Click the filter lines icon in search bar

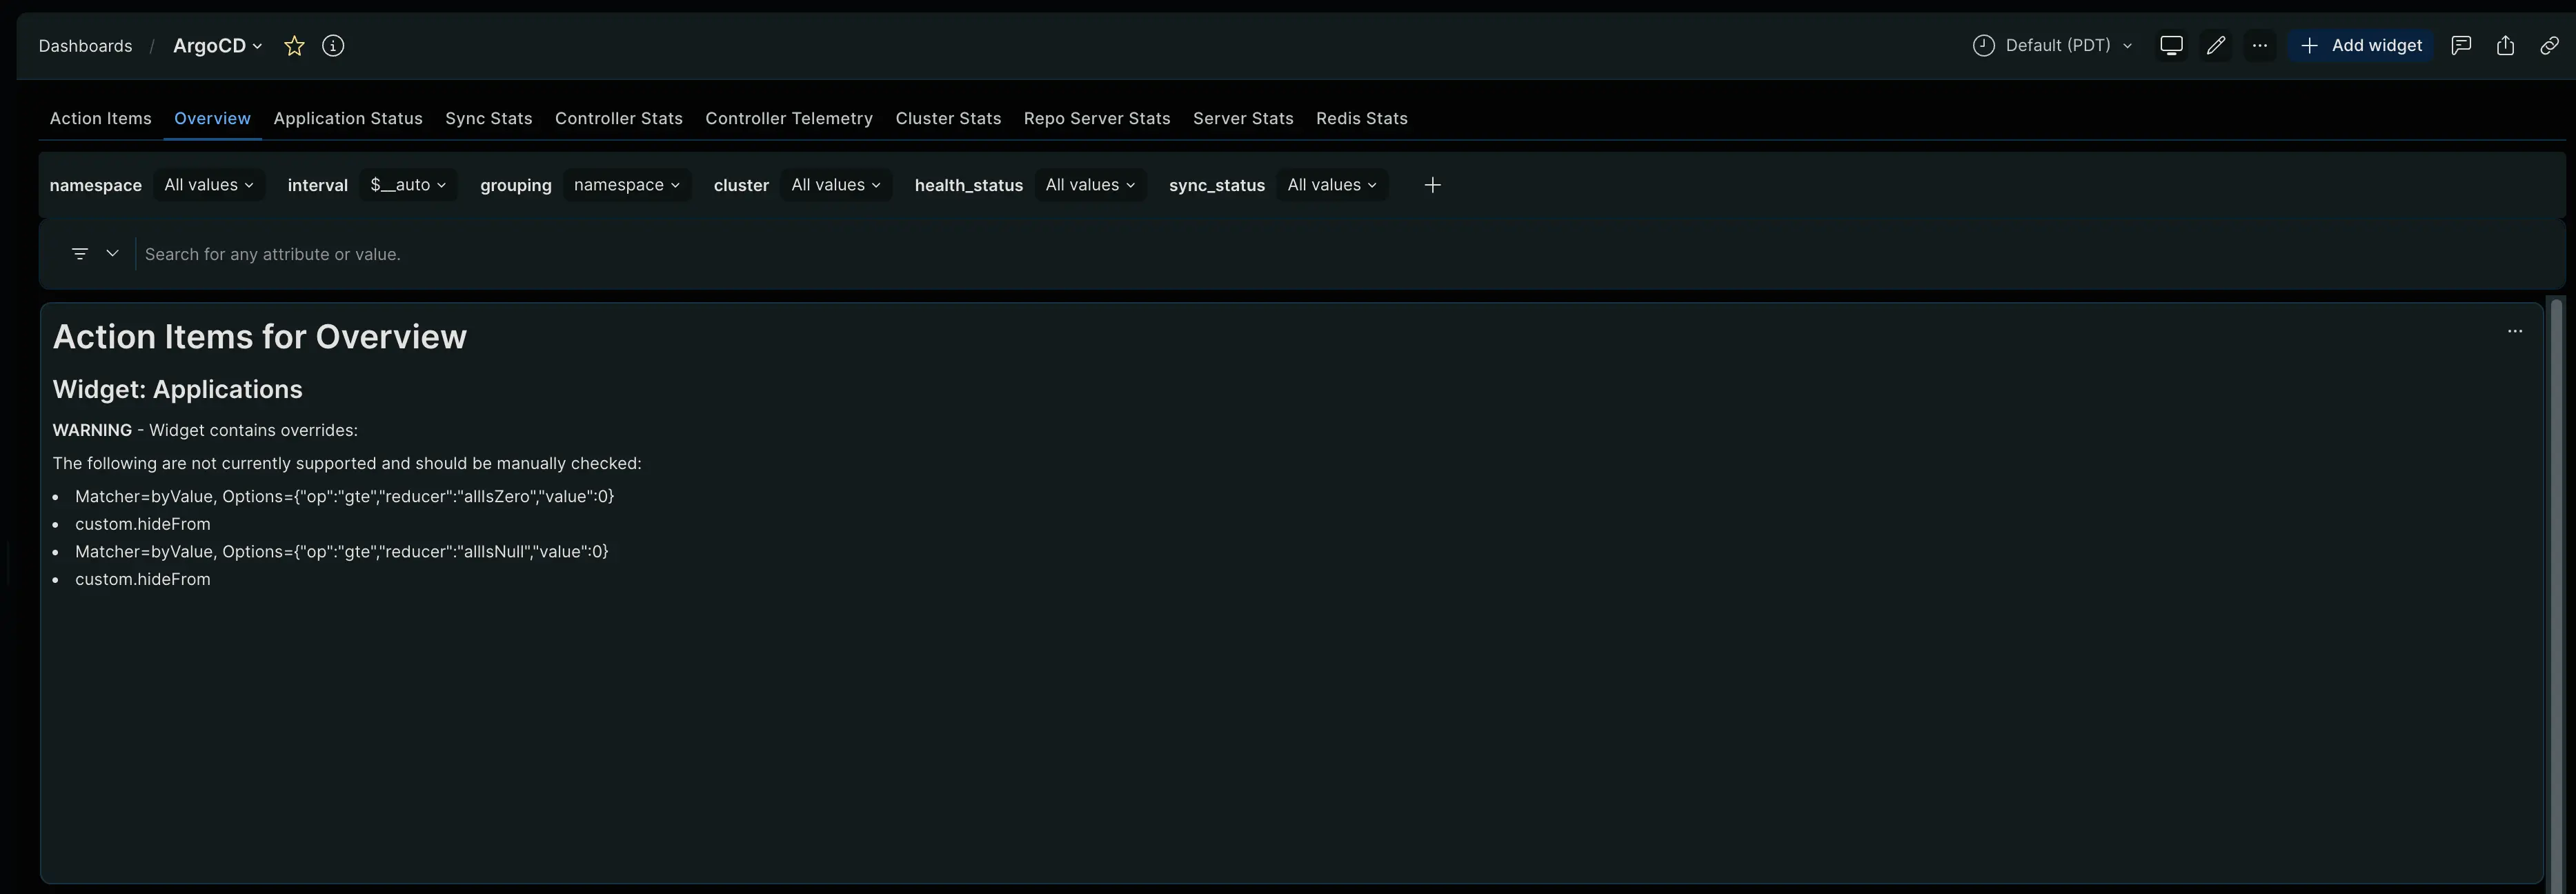coord(80,254)
